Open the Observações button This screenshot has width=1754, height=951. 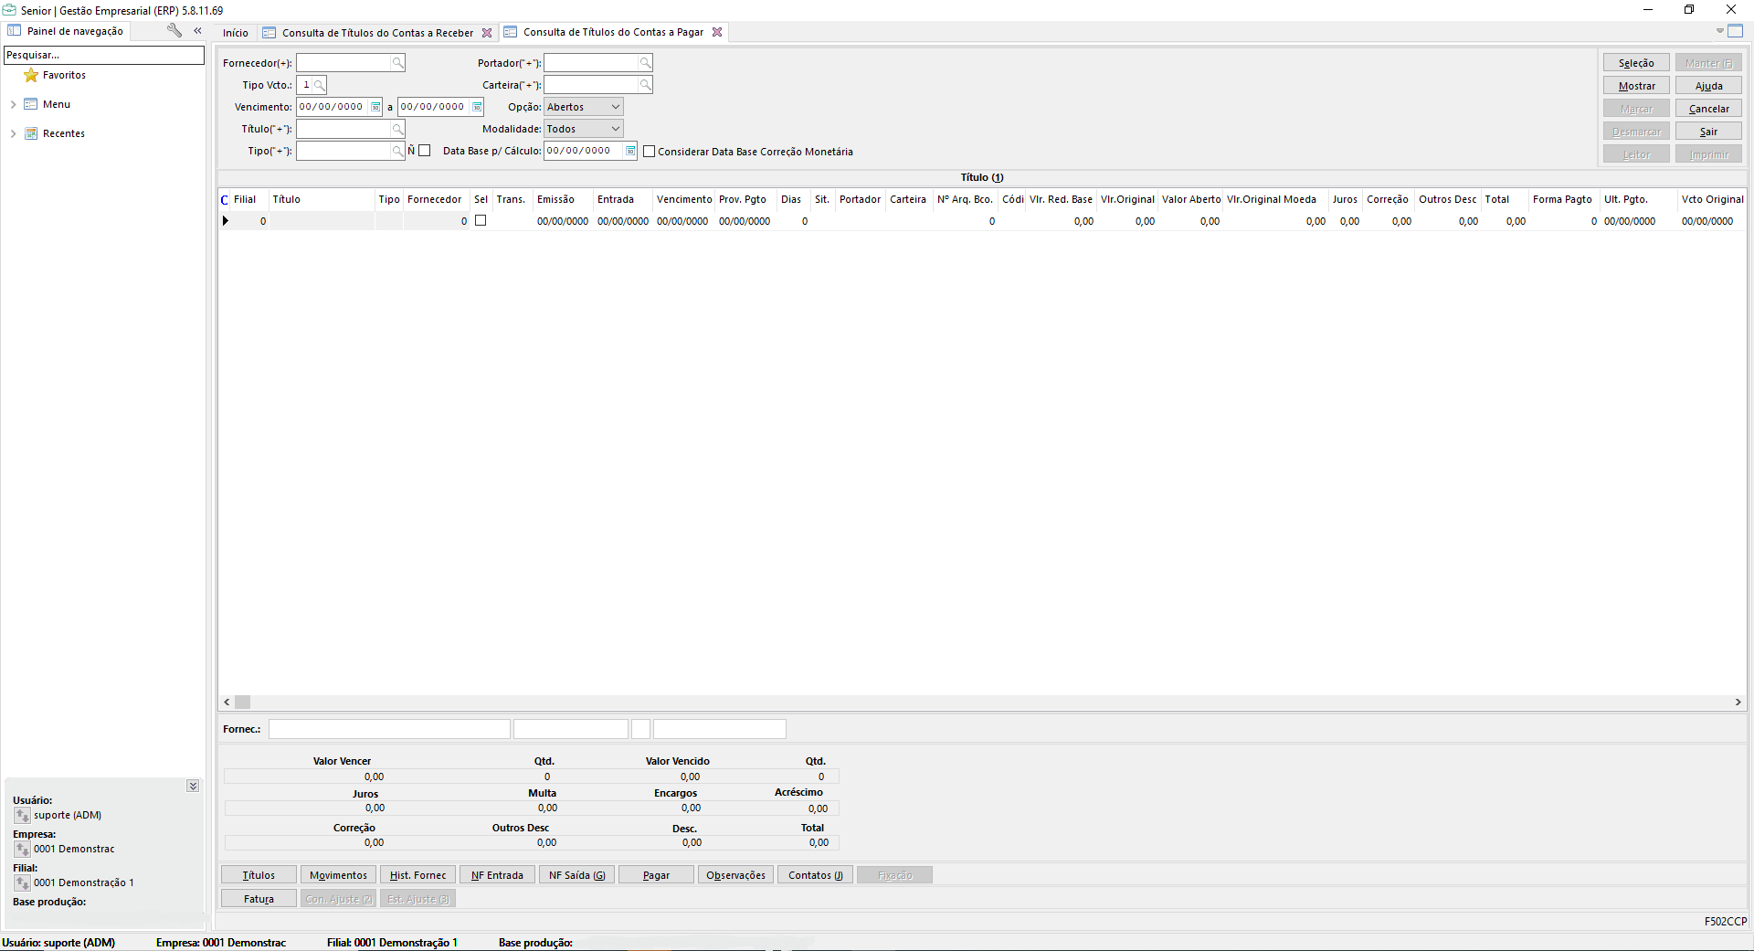[x=735, y=875]
